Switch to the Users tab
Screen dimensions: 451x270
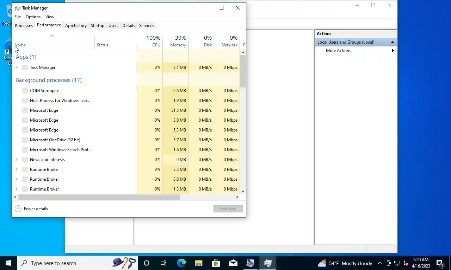[113, 26]
